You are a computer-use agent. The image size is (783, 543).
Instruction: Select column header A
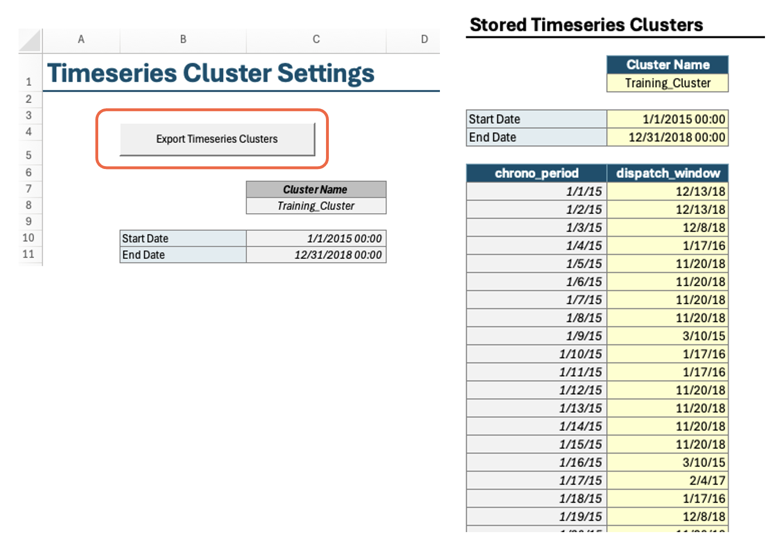(81, 39)
